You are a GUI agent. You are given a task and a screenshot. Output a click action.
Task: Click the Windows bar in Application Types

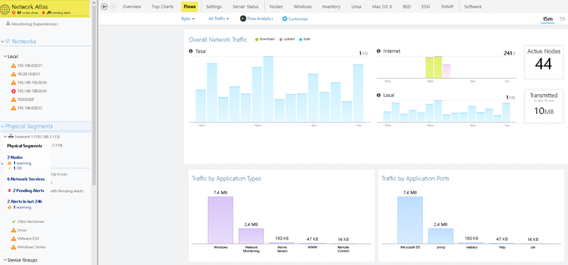220,220
